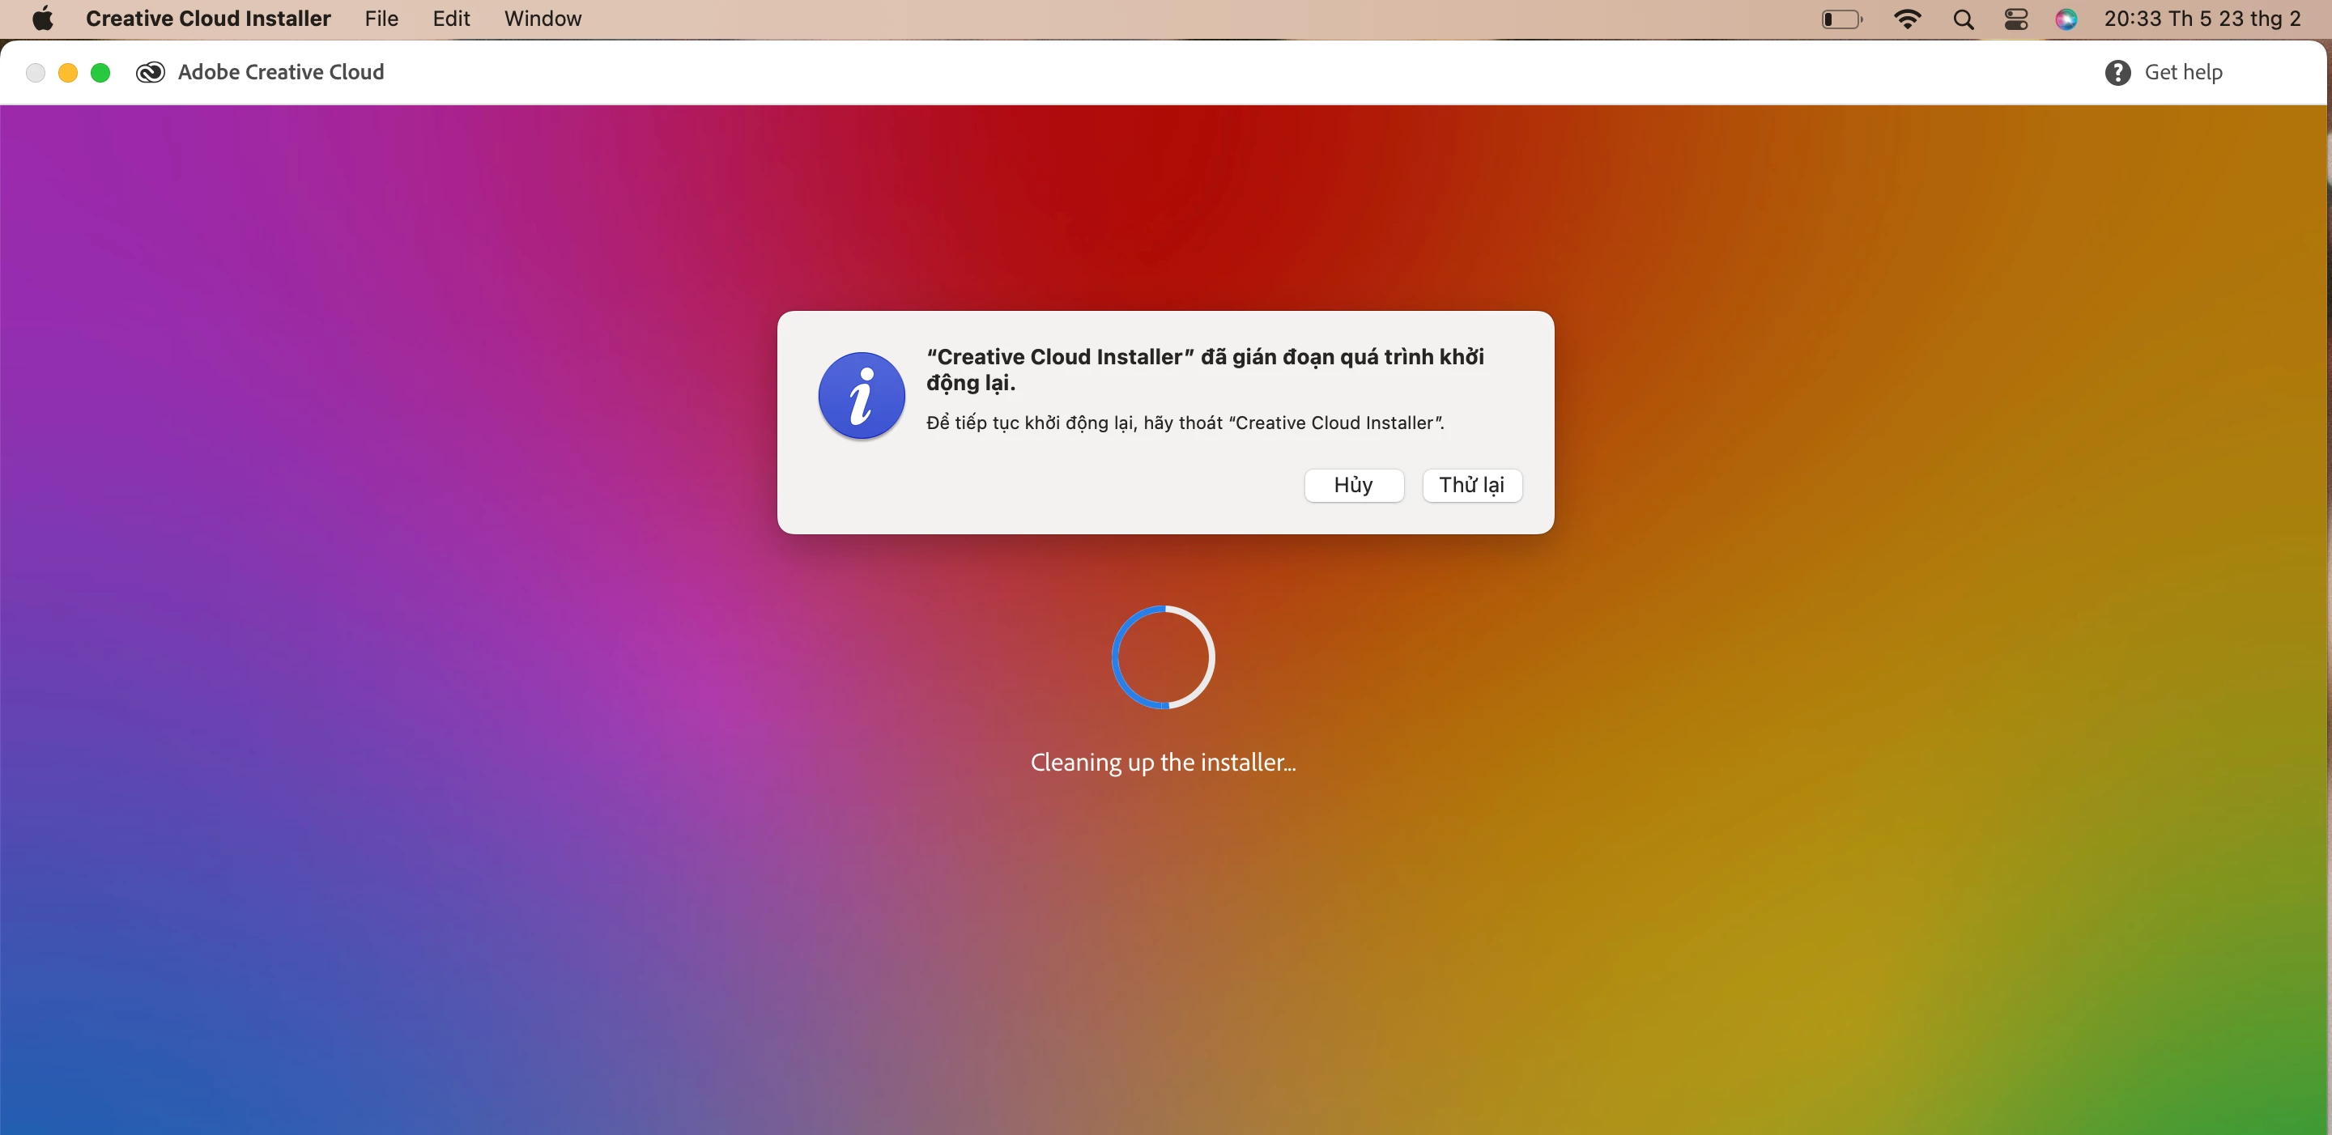Click the Hủy cancel button
Screen dimensions: 2332x1135
click(x=1353, y=485)
